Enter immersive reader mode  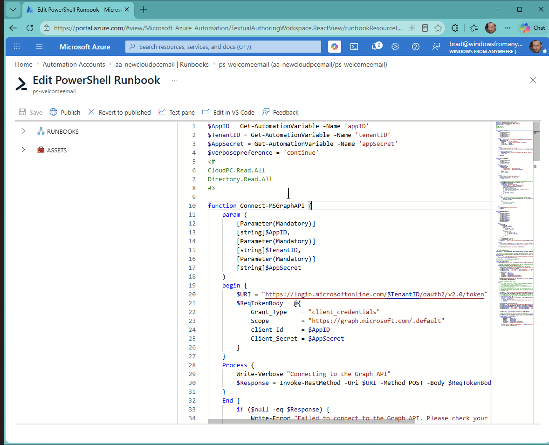click(425, 28)
